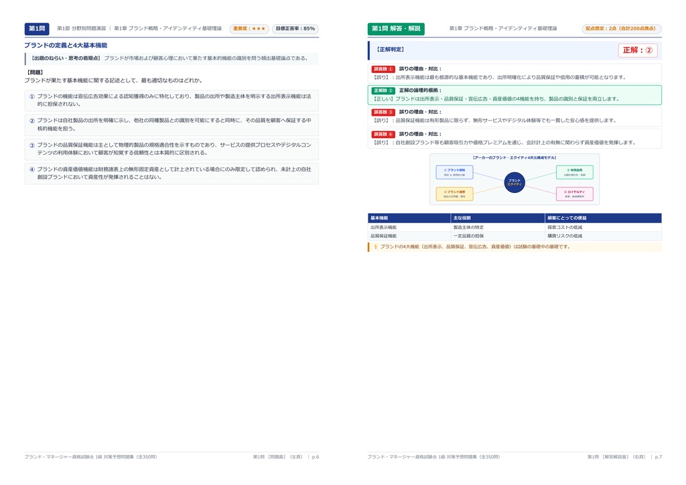Click the green 【正しい】 explanation line
Viewport: 686px width, 485px height.
click(x=496, y=99)
